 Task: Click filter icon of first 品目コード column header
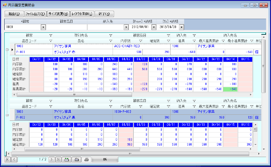point(51,41)
